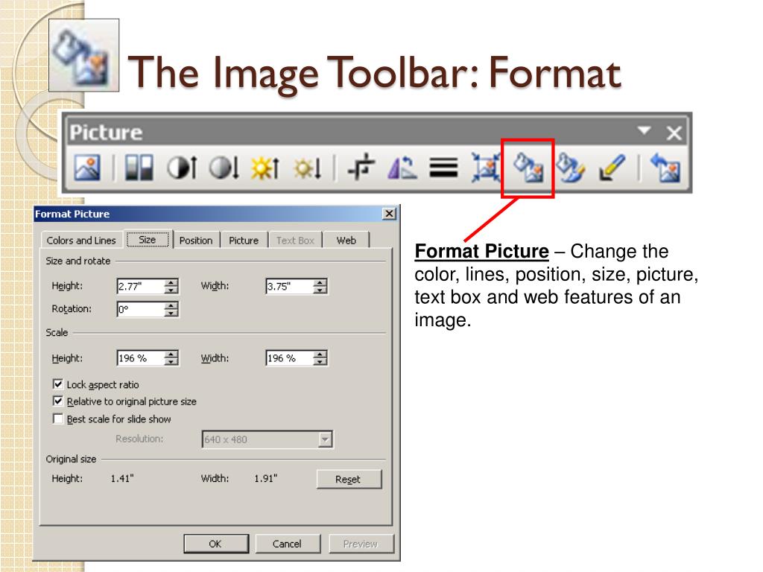Switch to Colors and Lines tab
Viewport: 763px width, 572px height.
tap(81, 241)
